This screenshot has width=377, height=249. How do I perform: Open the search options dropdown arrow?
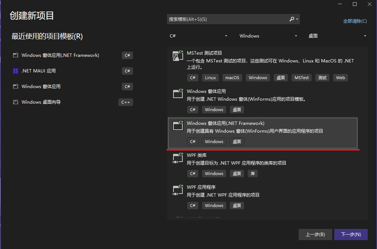[298, 19]
